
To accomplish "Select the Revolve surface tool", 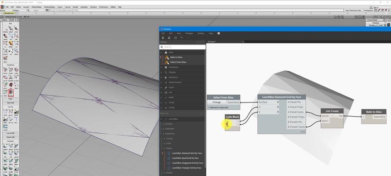I will coord(16,147).
